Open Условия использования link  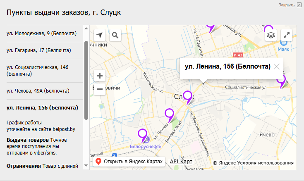coord(265,163)
